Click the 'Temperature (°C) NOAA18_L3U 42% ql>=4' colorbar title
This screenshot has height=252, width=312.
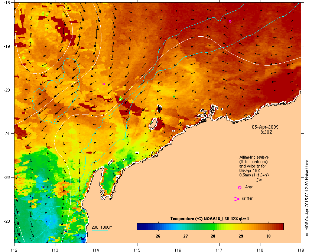(209, 219)
